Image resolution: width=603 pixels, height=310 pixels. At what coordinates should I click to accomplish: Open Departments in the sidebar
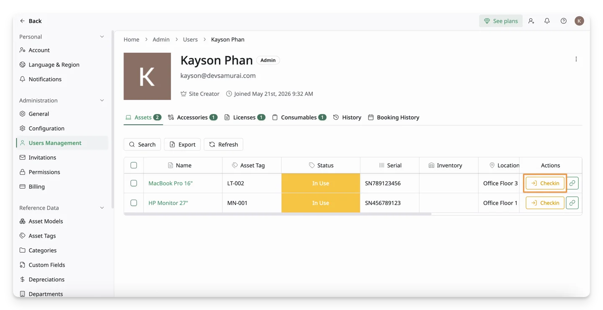tap(62, 294)
